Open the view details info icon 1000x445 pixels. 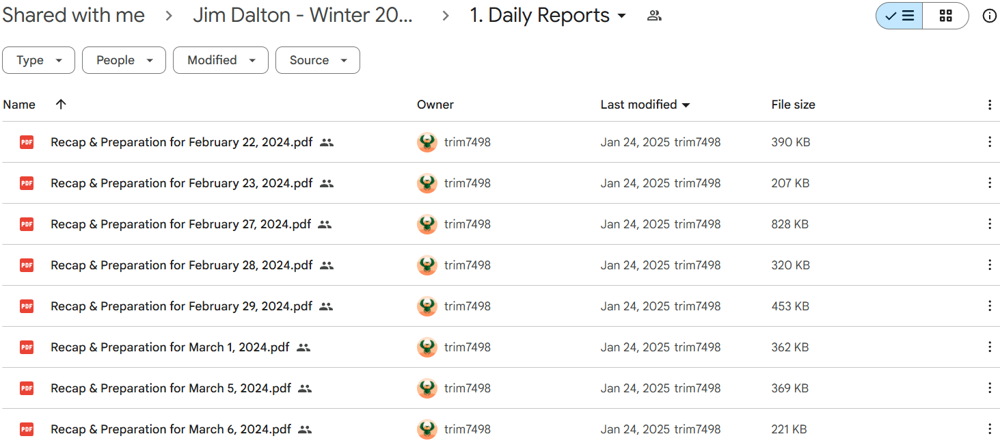pyautogui.click(x=989, y=16)
